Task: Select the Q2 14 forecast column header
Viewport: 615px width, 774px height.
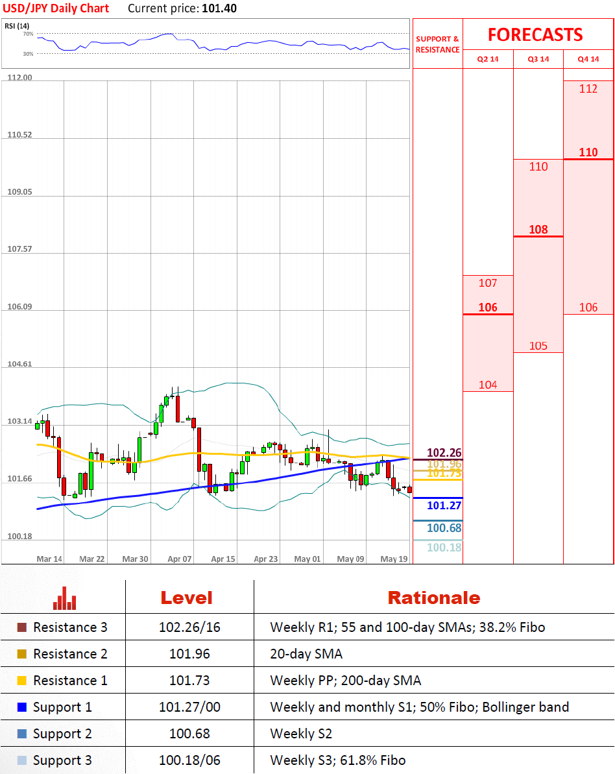Action: pyautogui.click(x=487, y=59)
